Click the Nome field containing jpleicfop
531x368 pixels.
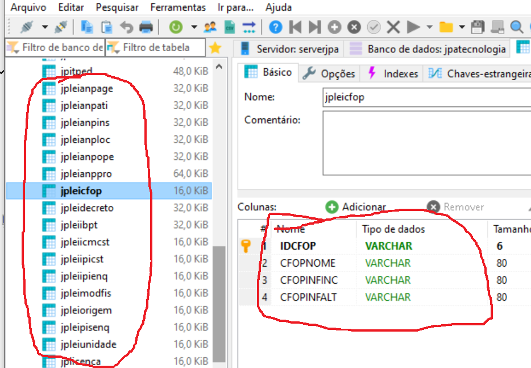427,97
